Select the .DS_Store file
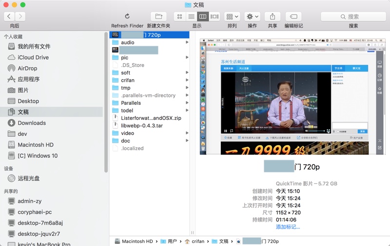This screenshot has width=390, height=246. coord(132,65)
